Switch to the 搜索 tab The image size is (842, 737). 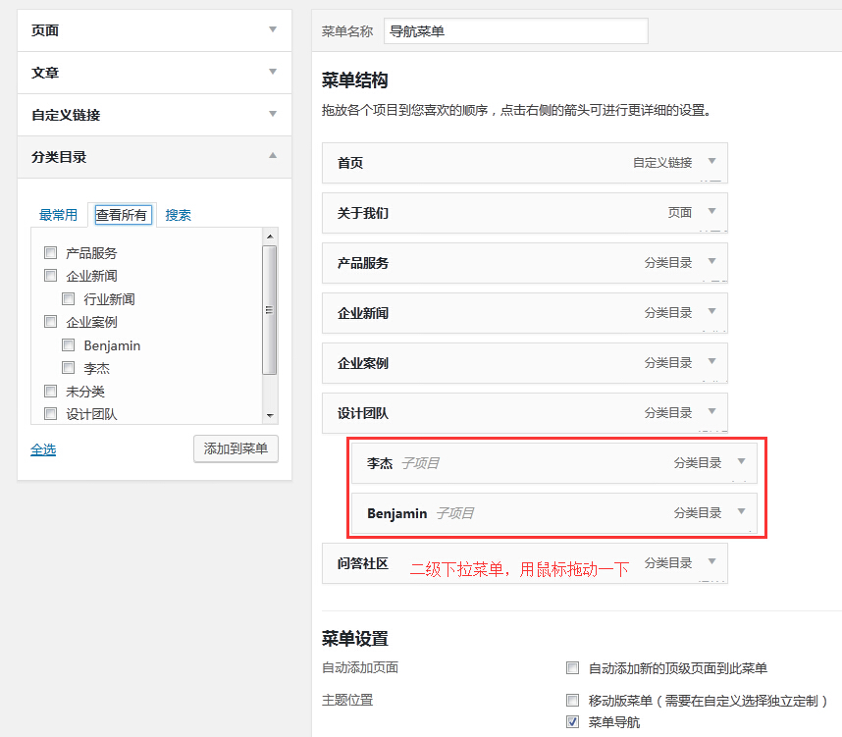tap(178, 215)
